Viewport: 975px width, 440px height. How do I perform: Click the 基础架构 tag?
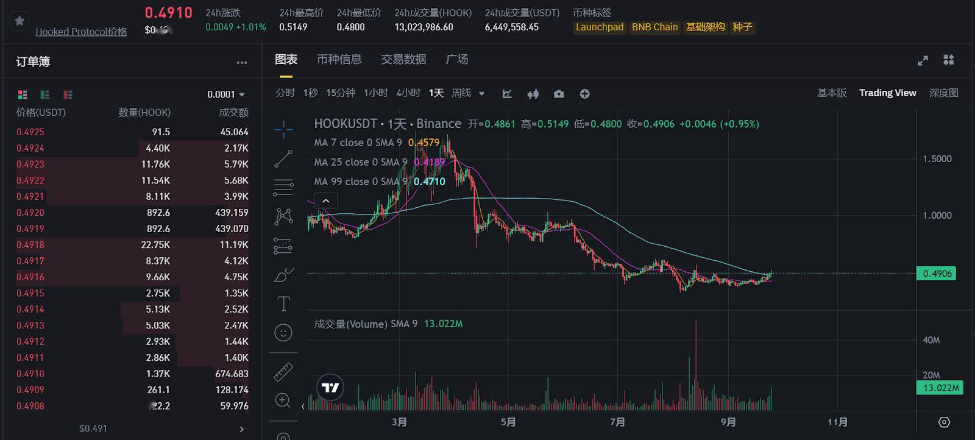tap(706, 27)
